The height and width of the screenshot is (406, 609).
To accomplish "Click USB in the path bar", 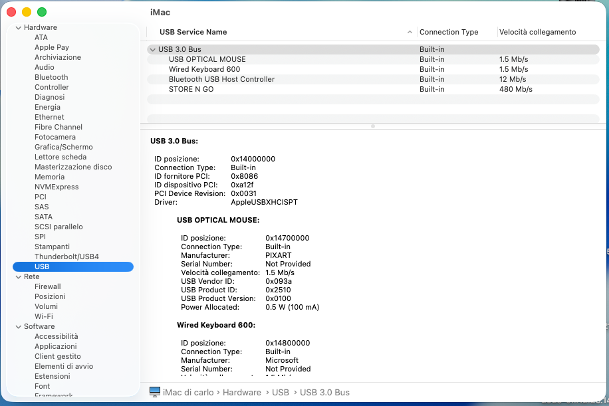I will [281, 393].
